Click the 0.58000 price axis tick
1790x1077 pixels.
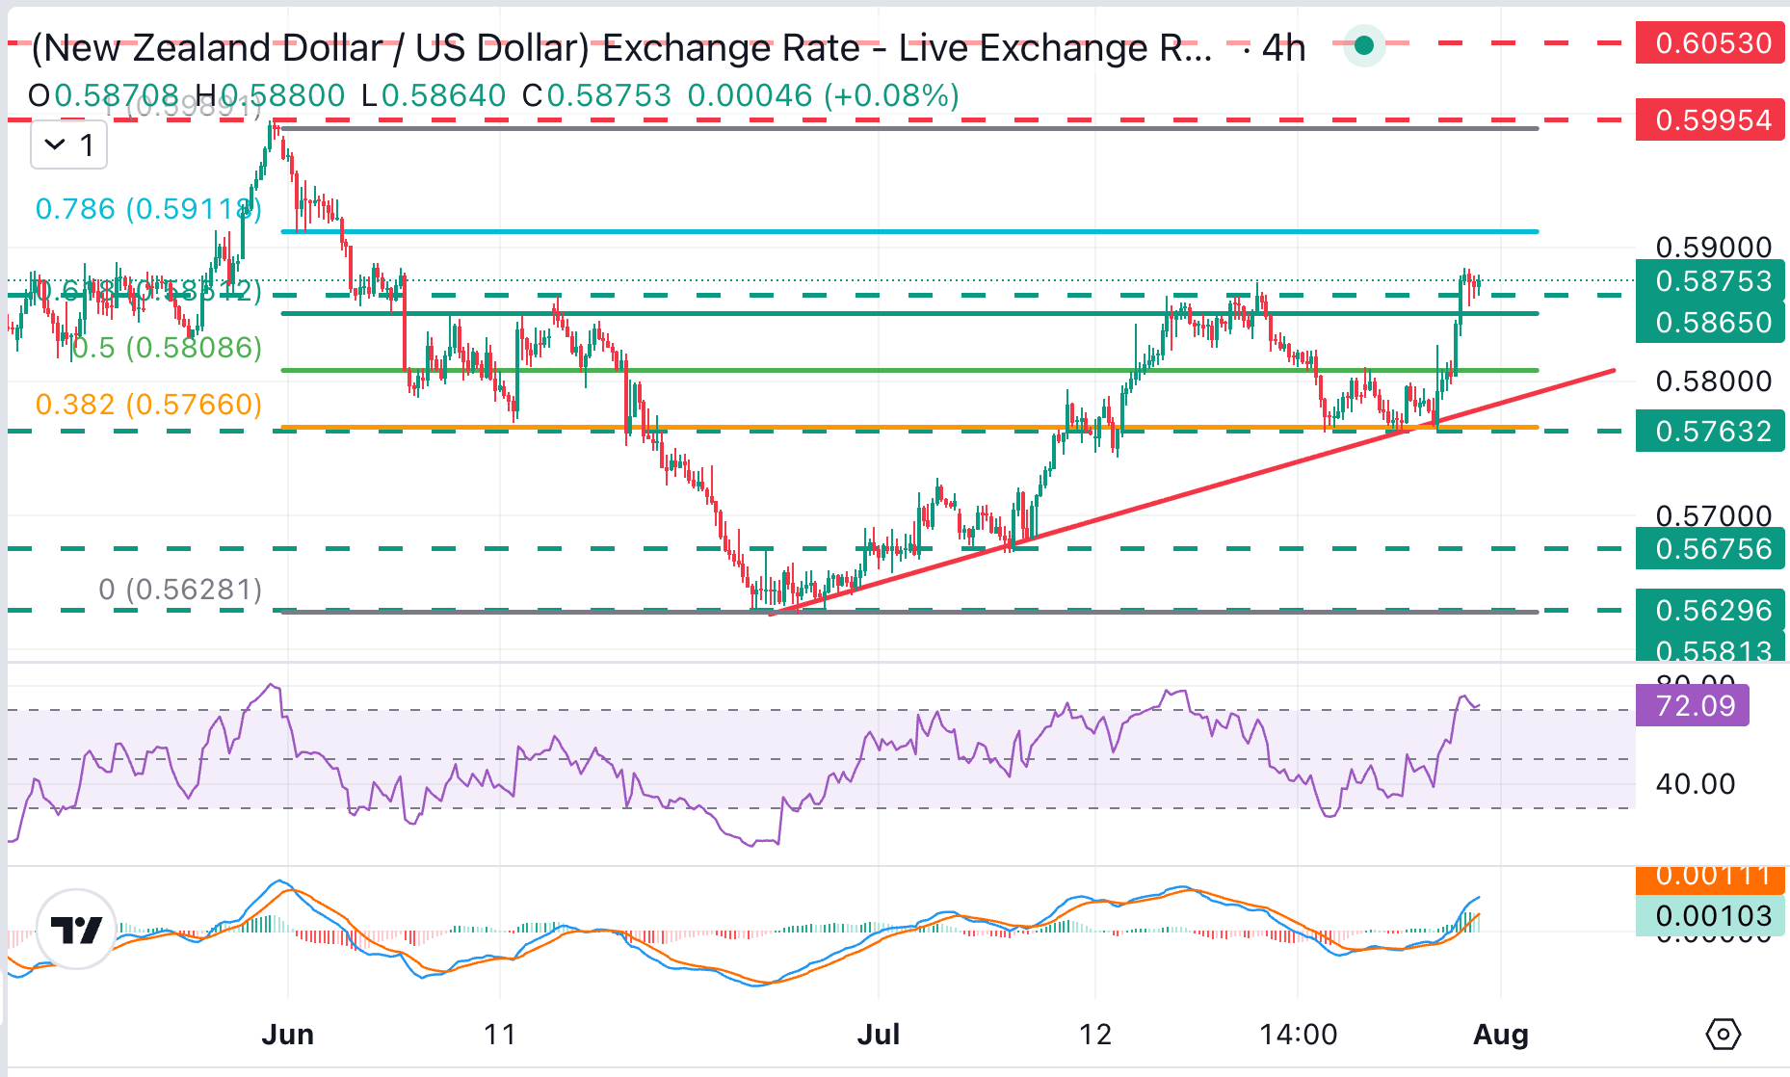pos(1713,381)
